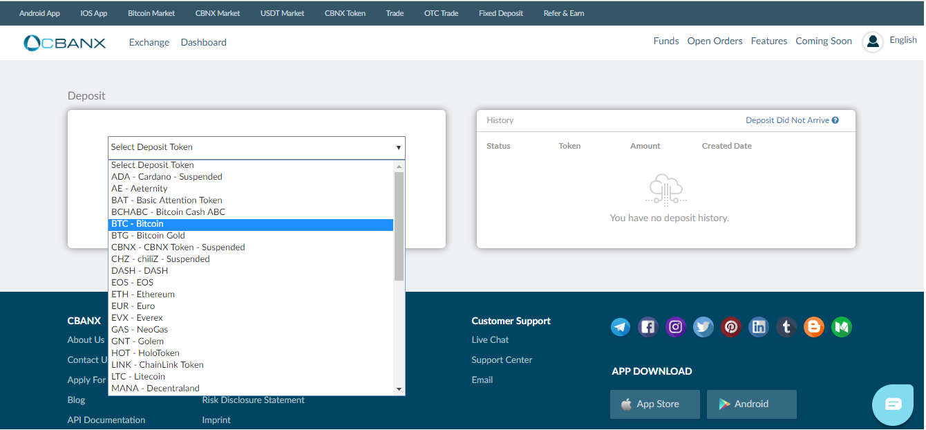
Task: Select EVX - Everex option
Action: (251, 318)
